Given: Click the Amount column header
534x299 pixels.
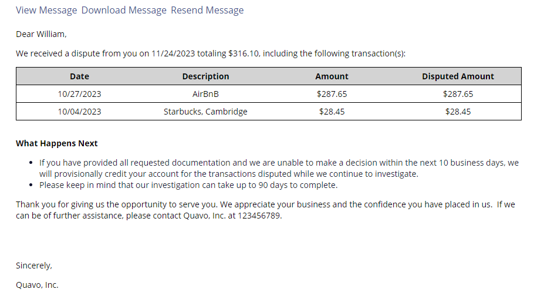Looking at the screenshot, I should pyautogui.click(x=332, y=76).
